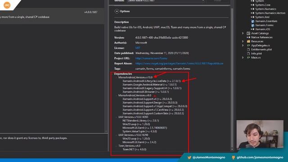Select Xamarin.AndroidX.Lifecycle.LiveData dependency
The height and width of the screenshot is (162, 288).
152,81
